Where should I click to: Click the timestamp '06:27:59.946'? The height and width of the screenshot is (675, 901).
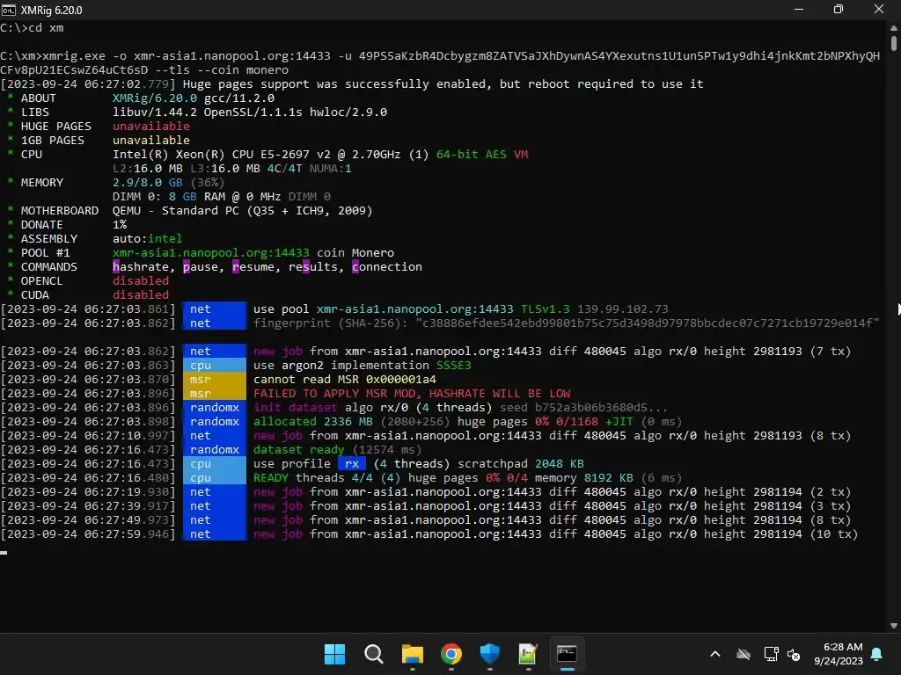[x=127, y=533]
